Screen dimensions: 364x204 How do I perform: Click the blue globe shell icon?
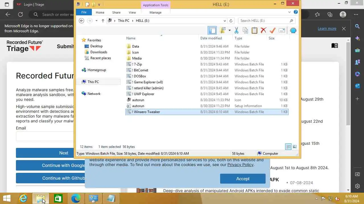click(x=293, y=30)
